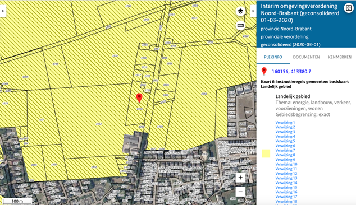Click the red location pin on the map
Screen dimensions: 356x205
pyautogui.click(x=139, y=98)
